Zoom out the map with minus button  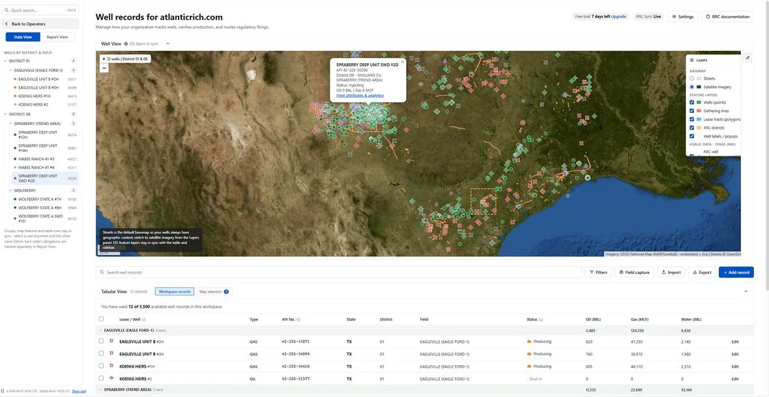(104, 68)
